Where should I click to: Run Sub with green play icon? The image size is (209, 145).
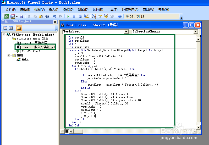pyautogui.click(x=68, y=17)
